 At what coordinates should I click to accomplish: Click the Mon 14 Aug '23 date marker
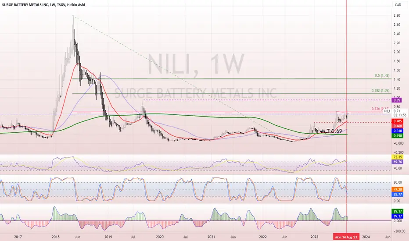click(x=346, y=237)
